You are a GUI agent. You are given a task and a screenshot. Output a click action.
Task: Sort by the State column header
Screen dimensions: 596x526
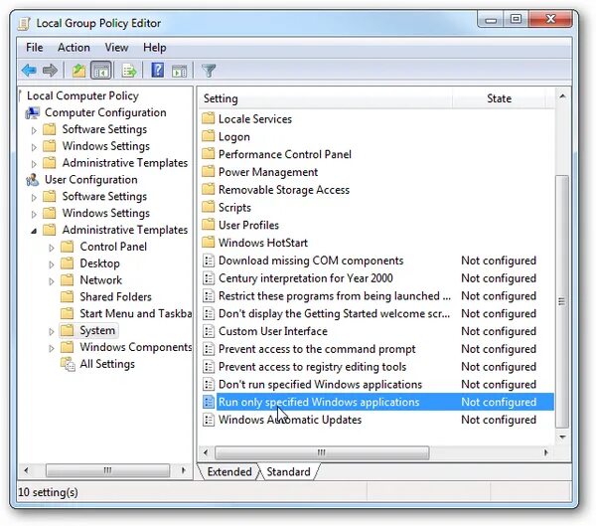[x=499, y=98]
